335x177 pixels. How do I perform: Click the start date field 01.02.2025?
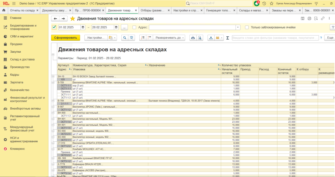[x=69, y=27]
